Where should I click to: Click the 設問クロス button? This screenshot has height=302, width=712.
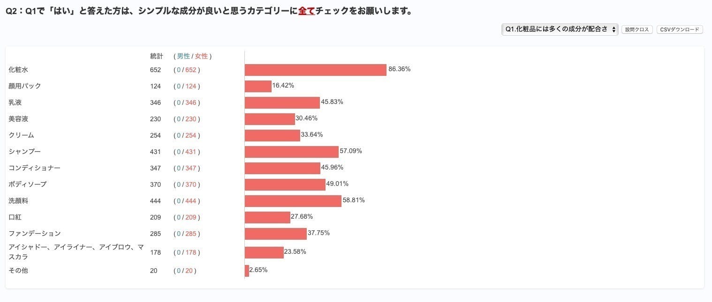637,29
